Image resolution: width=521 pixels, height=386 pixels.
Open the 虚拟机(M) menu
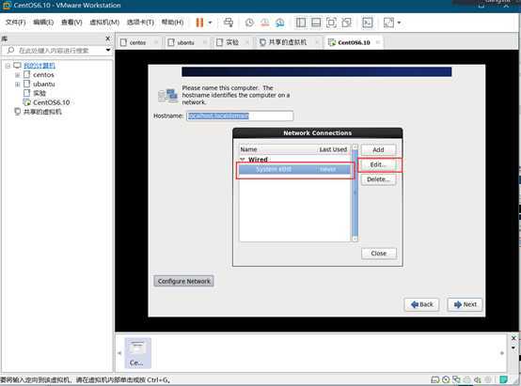coord(104,23)
